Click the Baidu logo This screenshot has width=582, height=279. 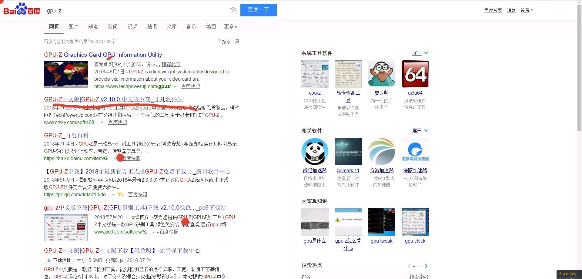[x=21, y=9]
